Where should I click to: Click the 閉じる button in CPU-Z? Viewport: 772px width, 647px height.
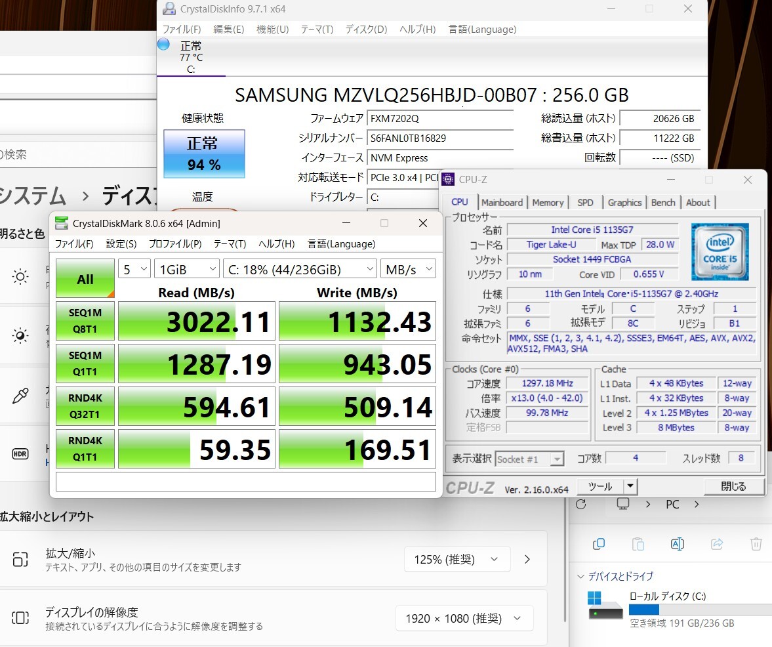point(733,486)
